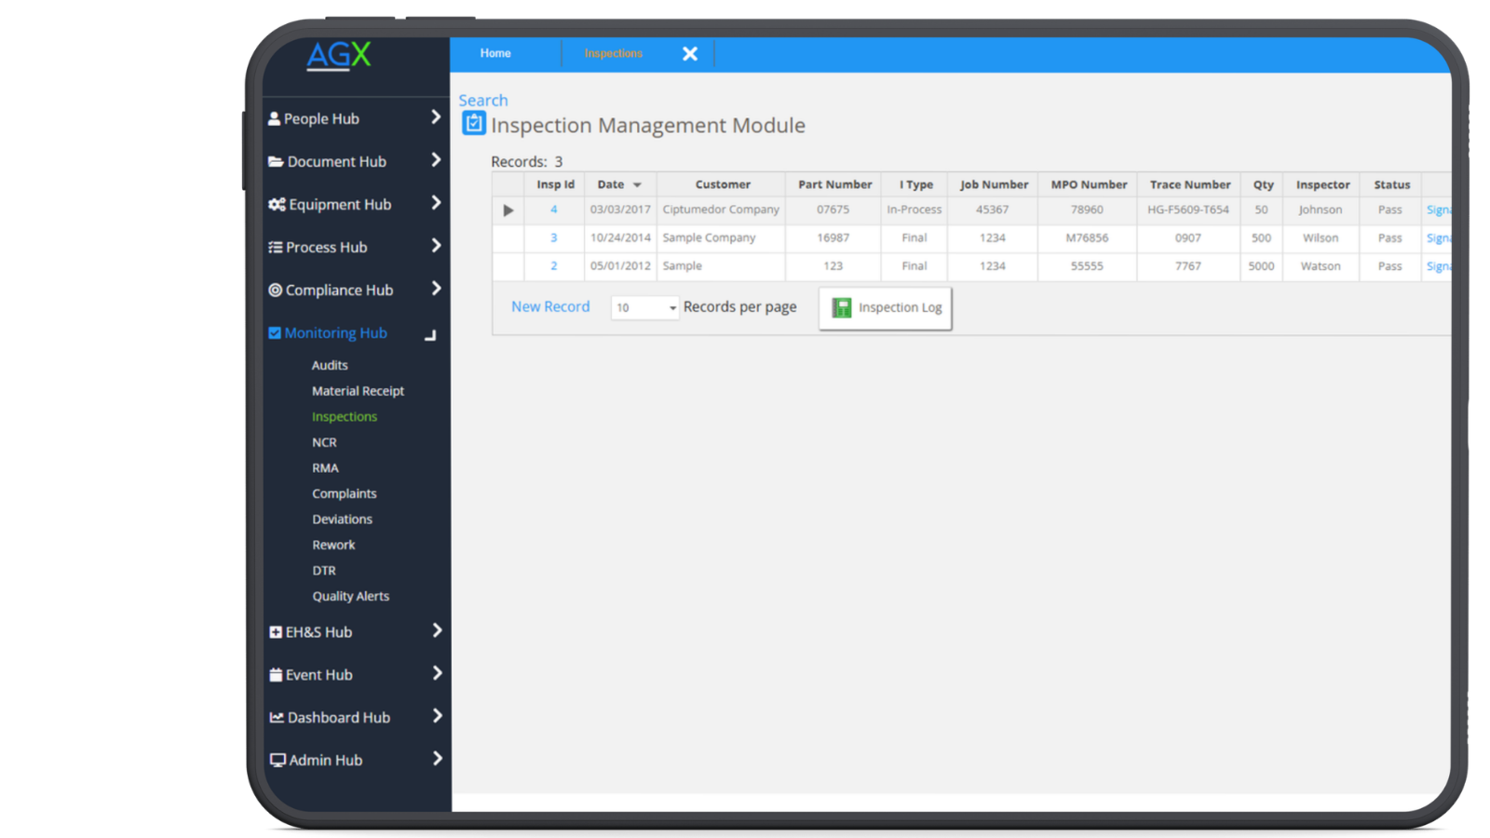Click the M76856 MPO number cell

point(1087,237)
